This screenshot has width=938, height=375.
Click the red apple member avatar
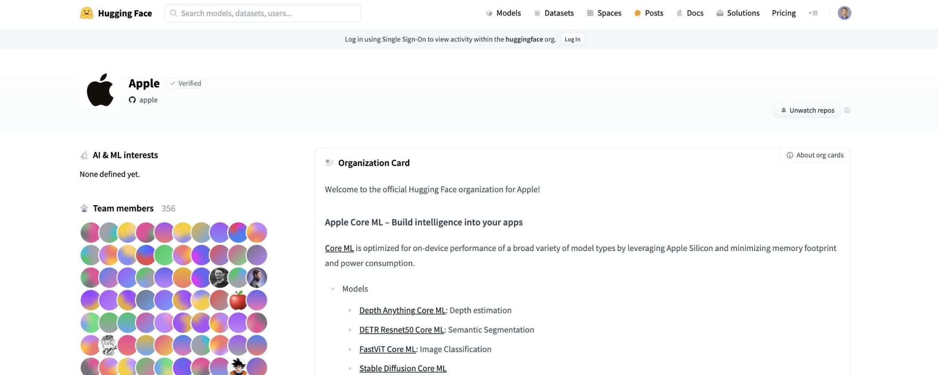coord(238,300)
